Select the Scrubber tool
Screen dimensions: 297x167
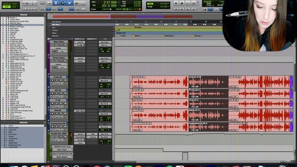[77, 3]
